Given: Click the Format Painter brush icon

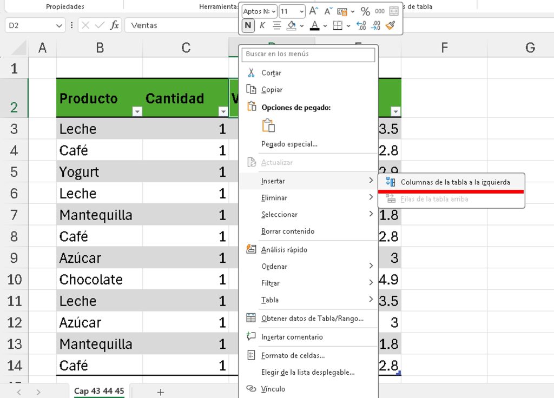Looking at the screenshot, I should click(x=391, y=25).
